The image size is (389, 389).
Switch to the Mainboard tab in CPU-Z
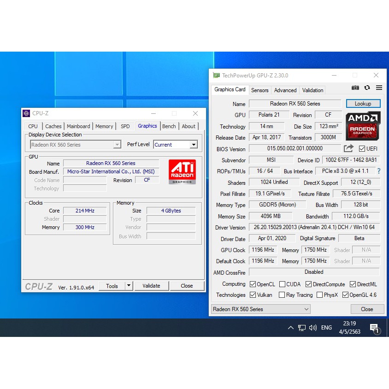[78, 126]
